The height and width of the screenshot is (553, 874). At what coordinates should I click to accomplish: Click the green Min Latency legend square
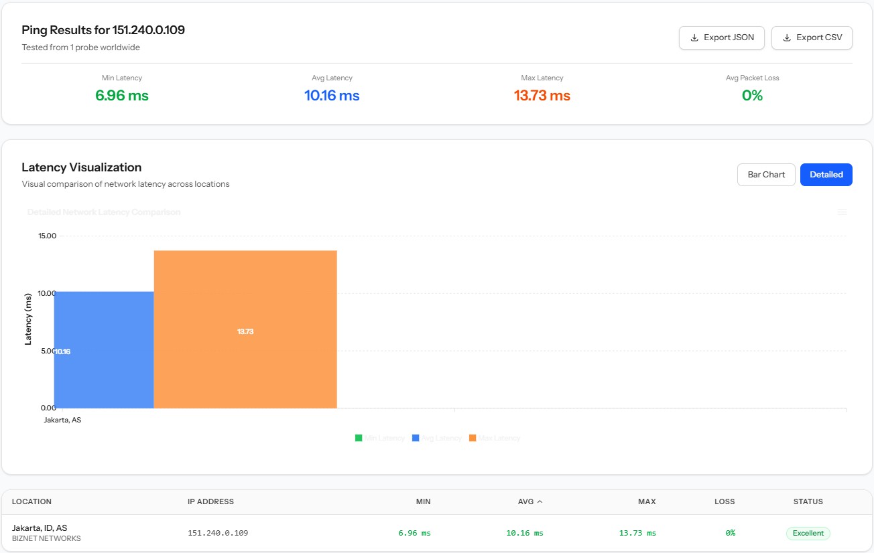[359, 438]
